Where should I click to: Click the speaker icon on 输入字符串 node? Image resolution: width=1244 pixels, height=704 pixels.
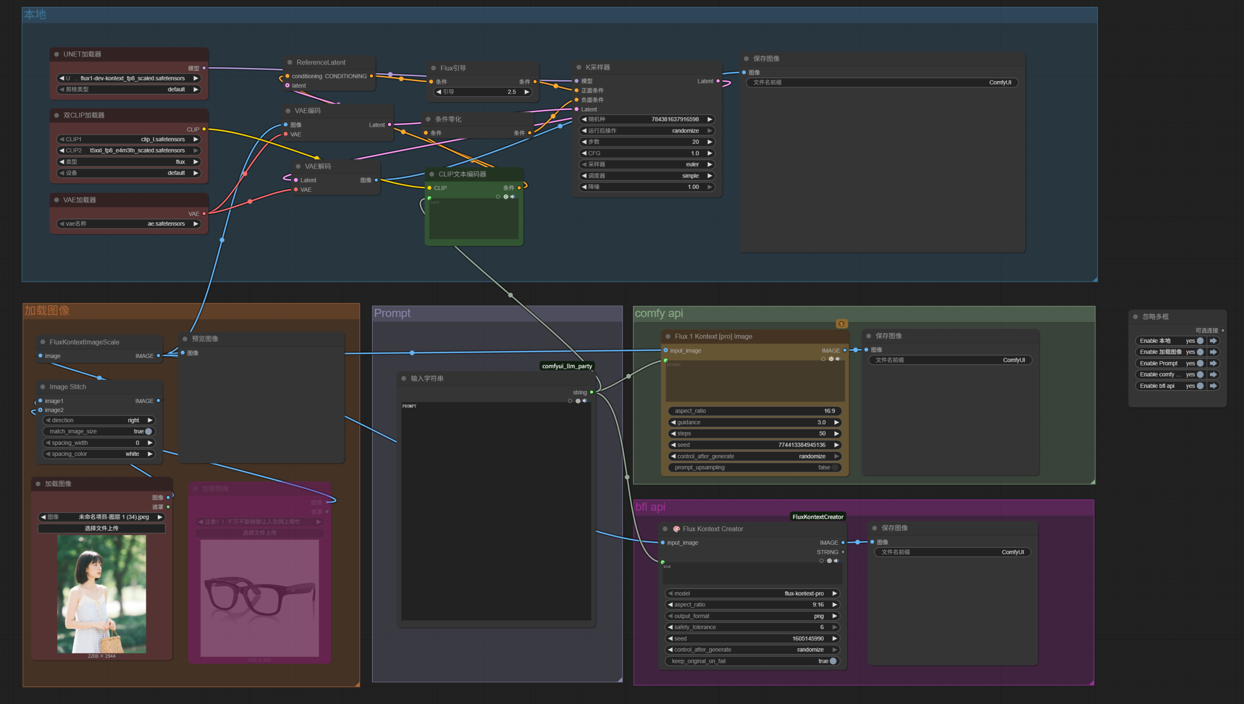click(585, 401)
